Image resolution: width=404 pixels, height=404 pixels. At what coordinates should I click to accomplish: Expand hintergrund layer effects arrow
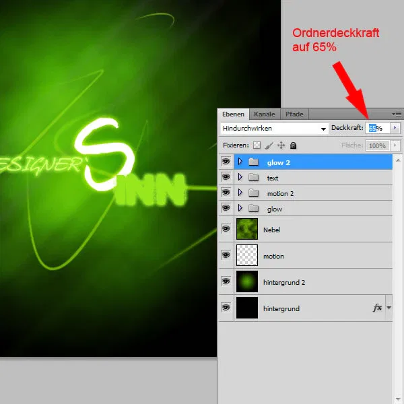tap(389, 308)
